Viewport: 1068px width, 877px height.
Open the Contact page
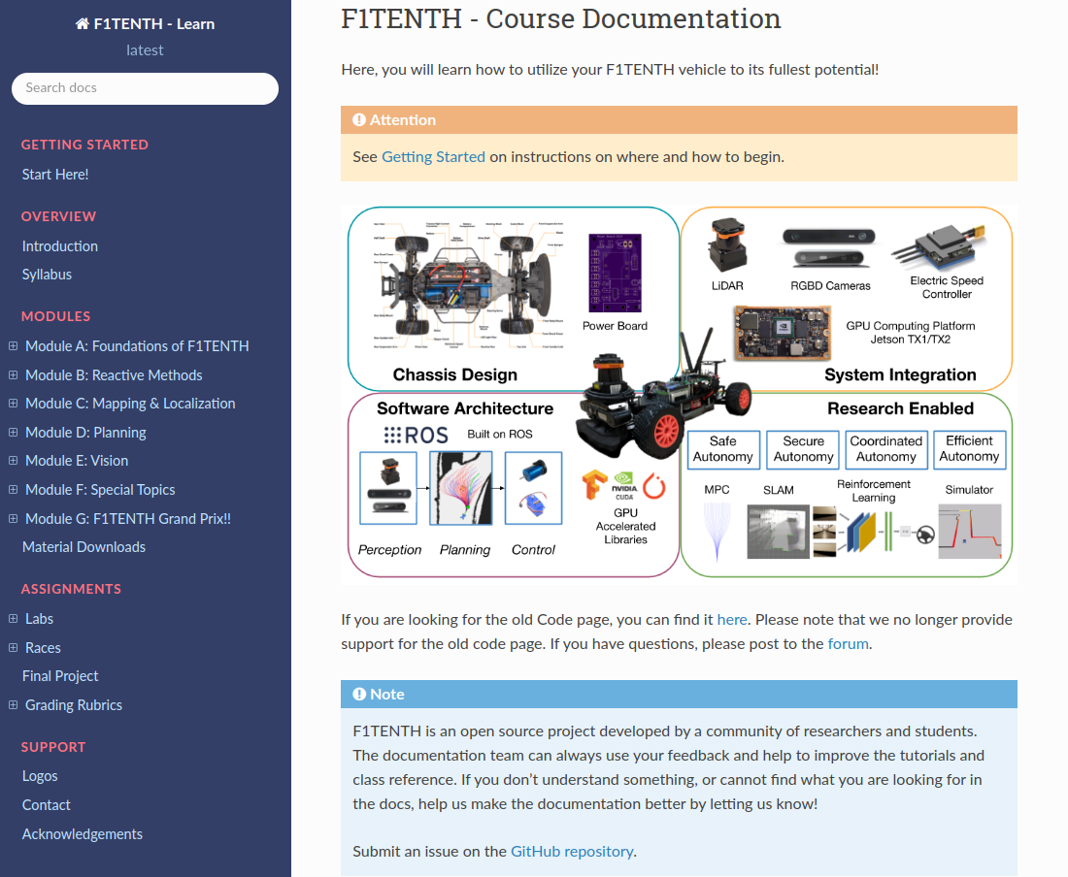47,805
